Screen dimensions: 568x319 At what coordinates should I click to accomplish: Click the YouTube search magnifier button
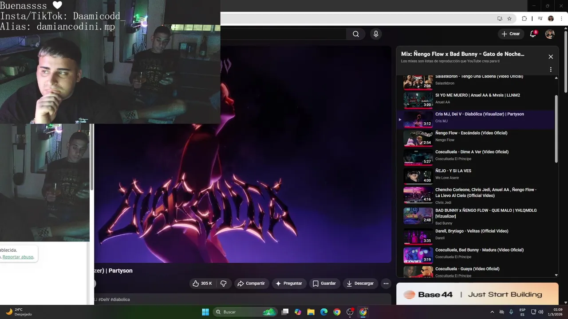click(355, 34)
